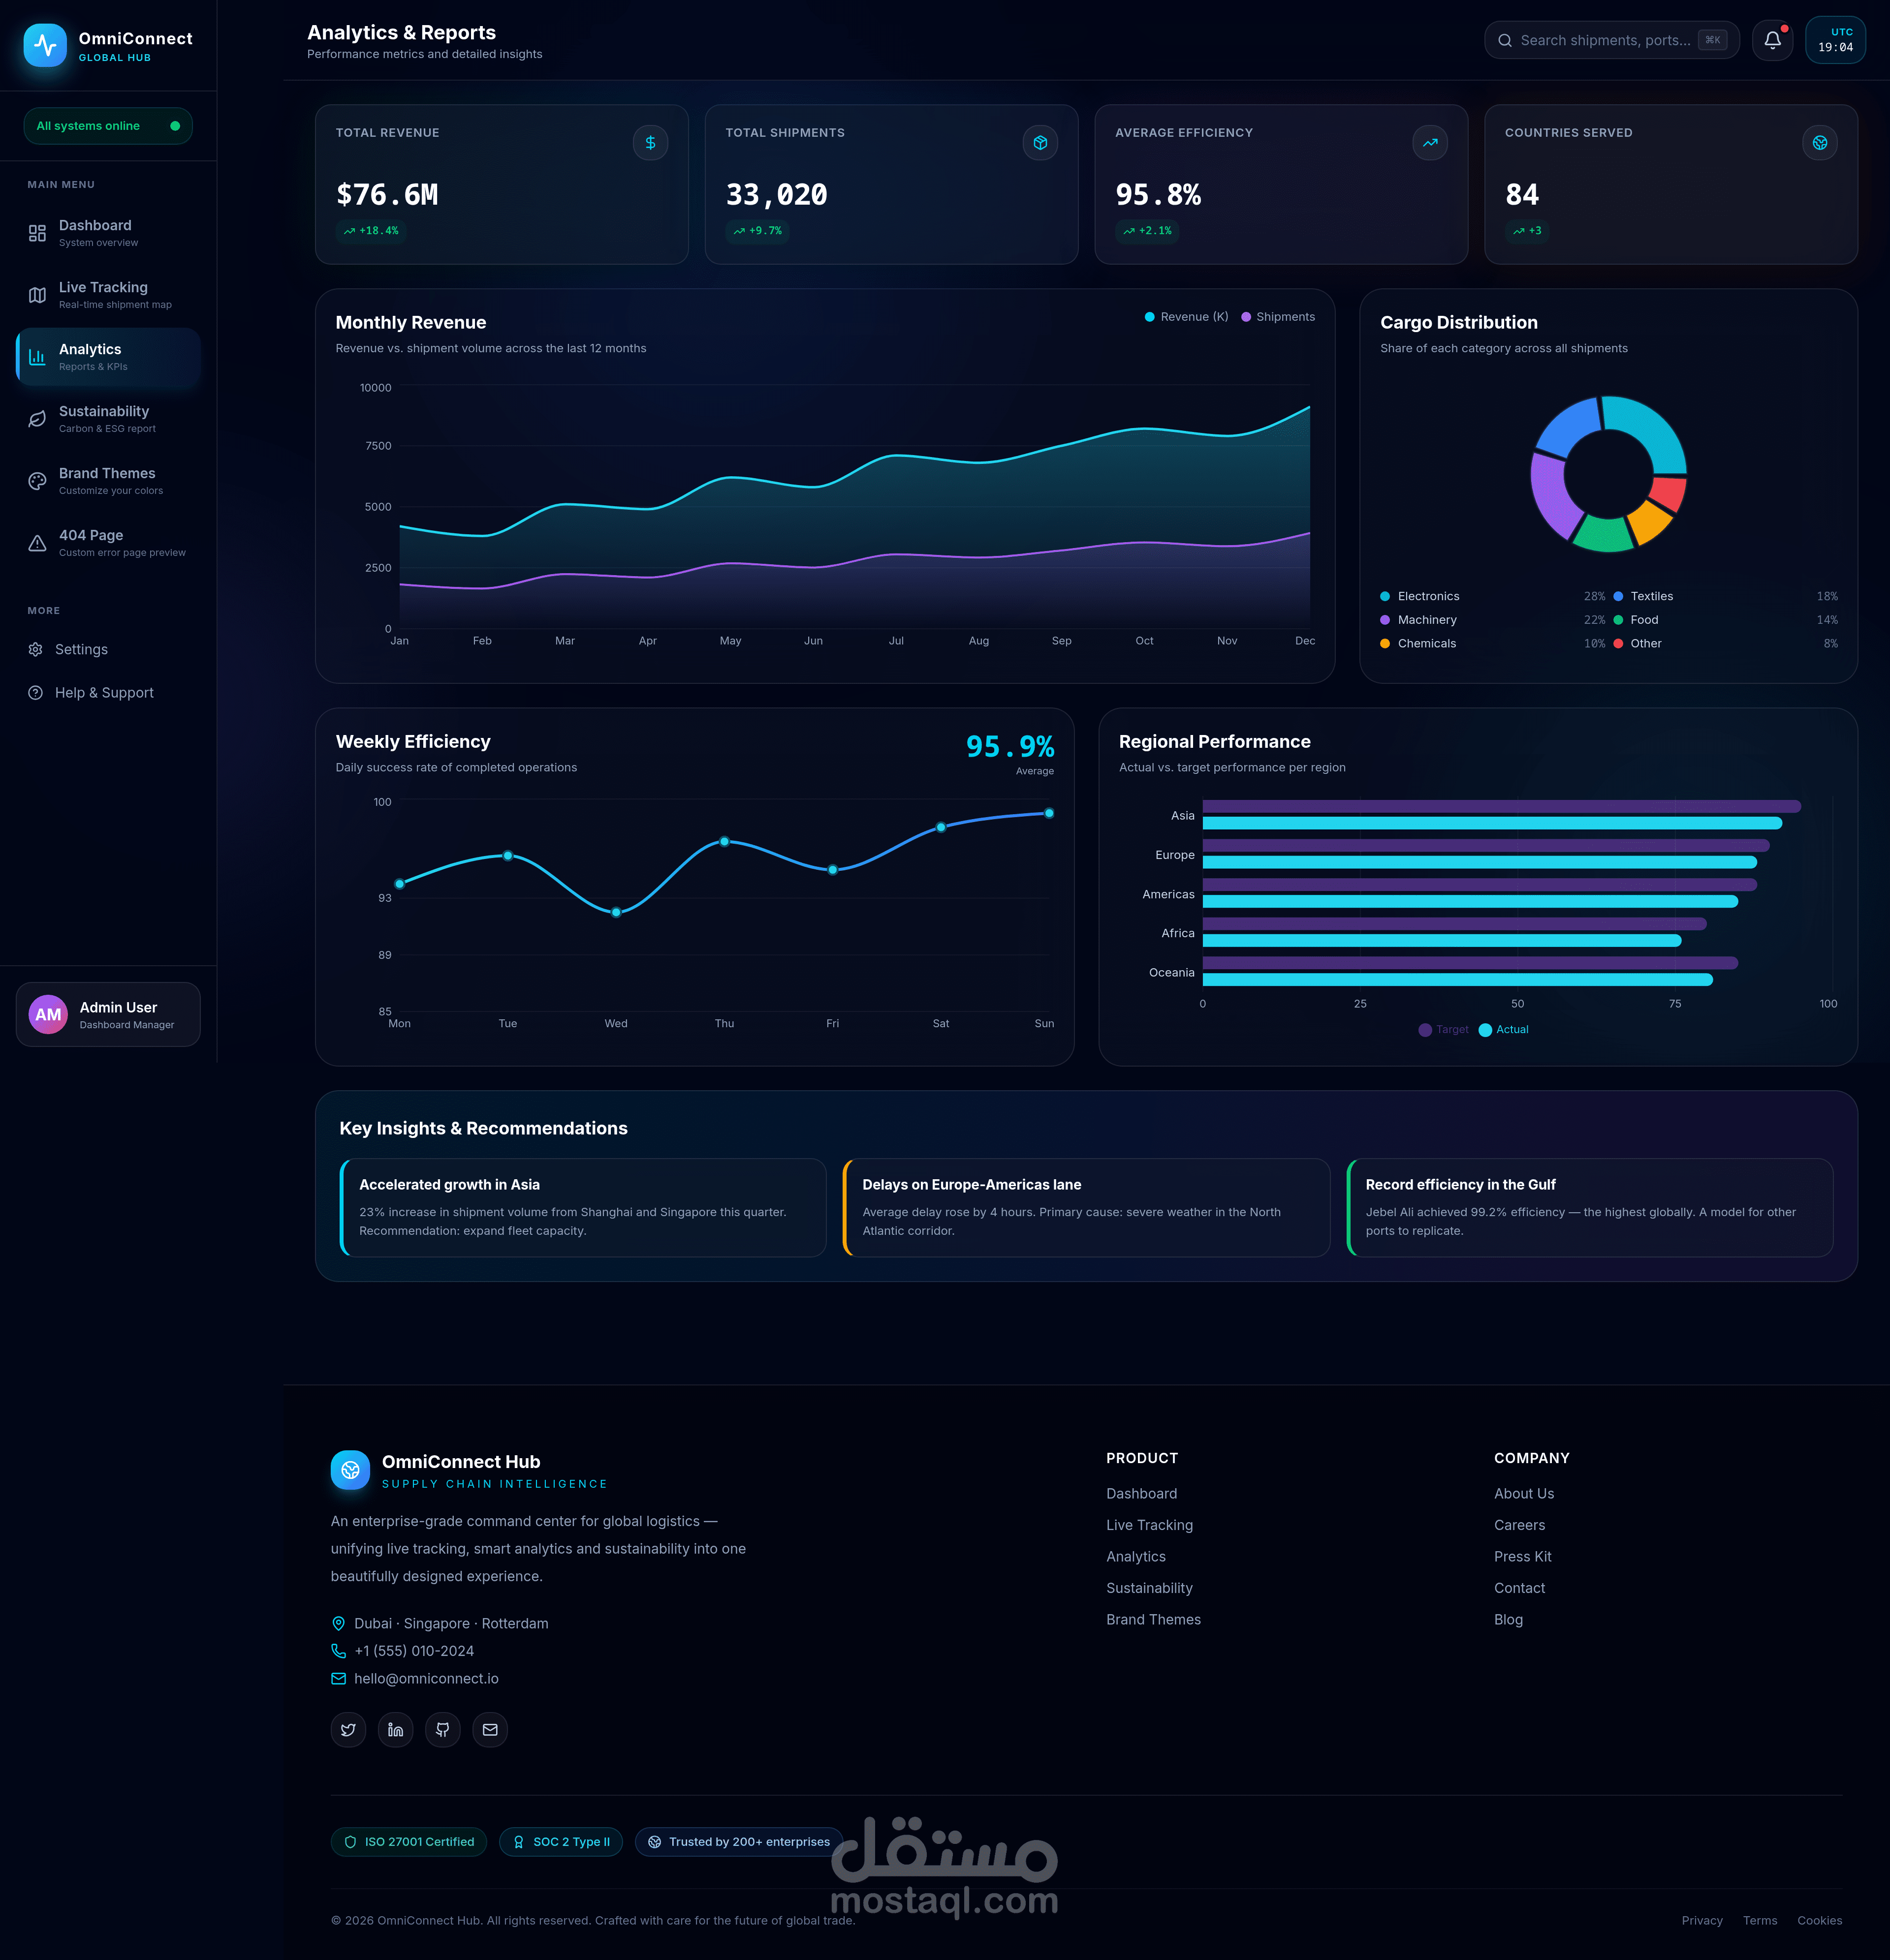This screenshot has width=1890, height=1960.
Task: Click the Twitter icon in footer
Action: [348, 1730]
